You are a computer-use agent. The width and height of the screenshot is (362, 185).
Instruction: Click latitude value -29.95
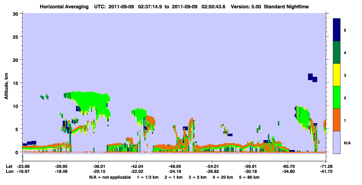click(60, 166)
